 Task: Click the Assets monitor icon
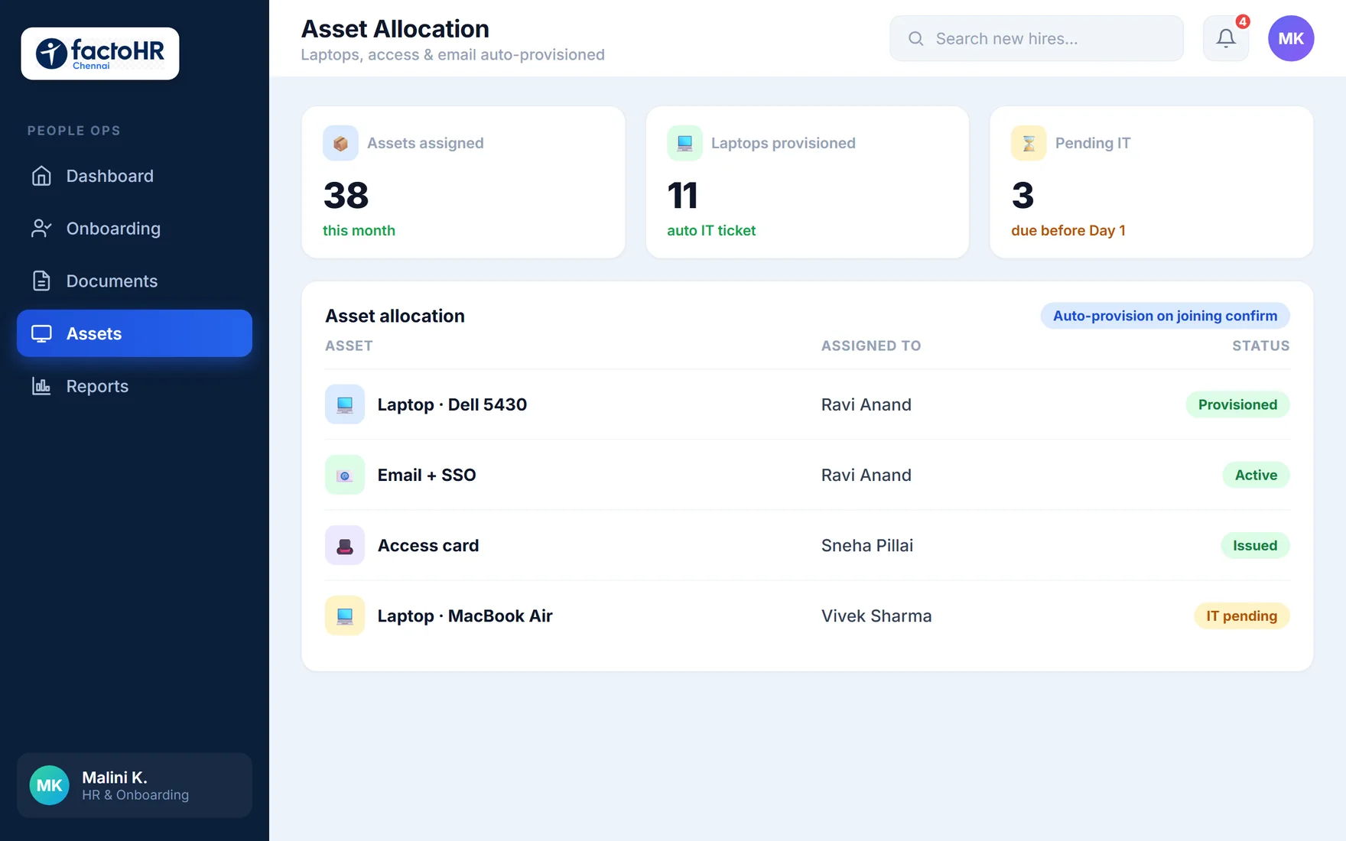[41, 333]
